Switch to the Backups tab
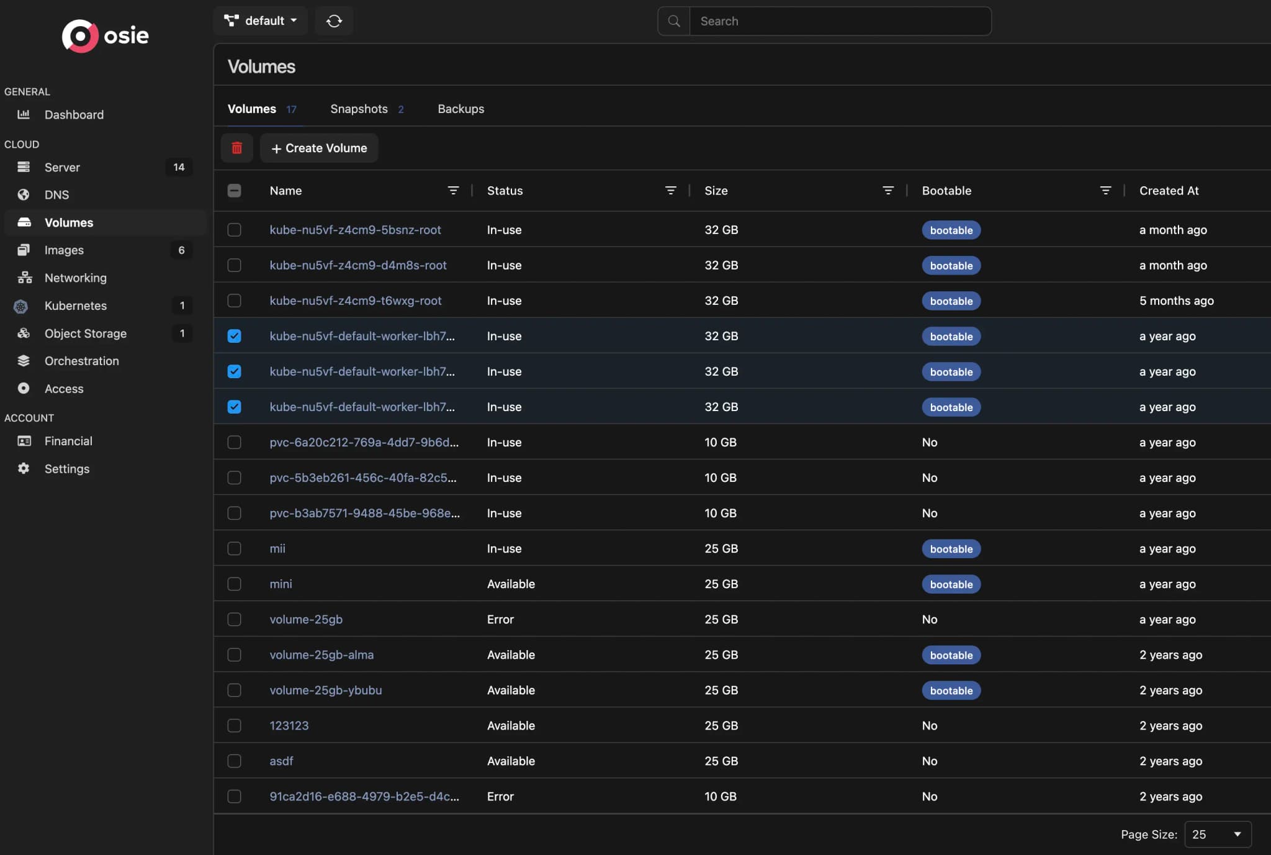 click(x=460, y=109)
